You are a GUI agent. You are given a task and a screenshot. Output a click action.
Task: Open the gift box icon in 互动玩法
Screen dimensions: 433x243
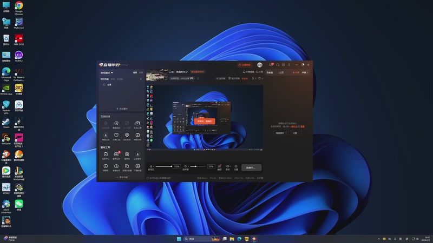click(137, 124)
